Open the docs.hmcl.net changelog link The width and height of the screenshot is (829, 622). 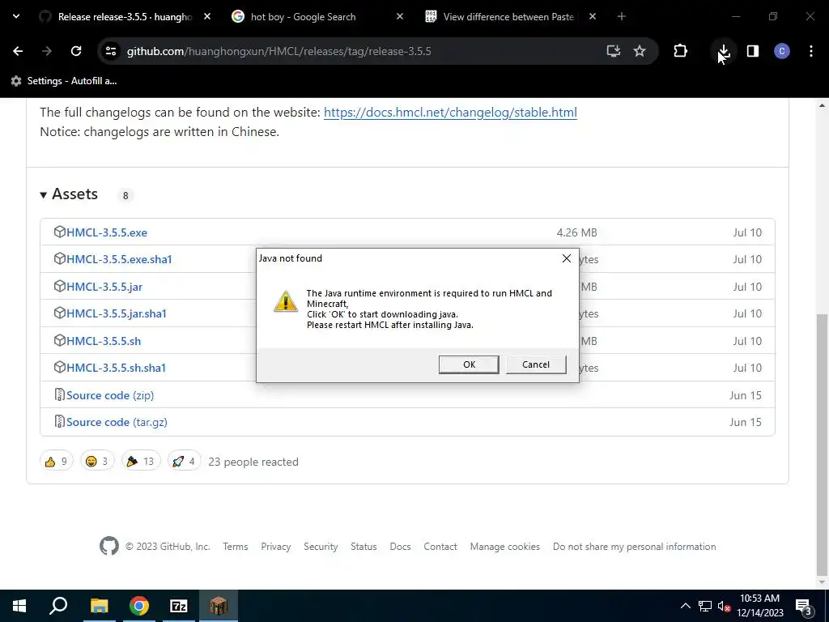click(450, 112)
